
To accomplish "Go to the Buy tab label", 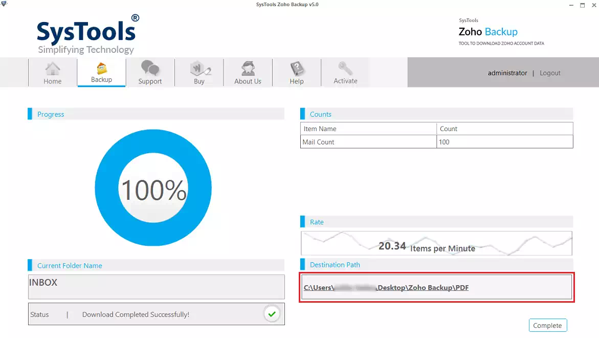I will pos(199,81).
